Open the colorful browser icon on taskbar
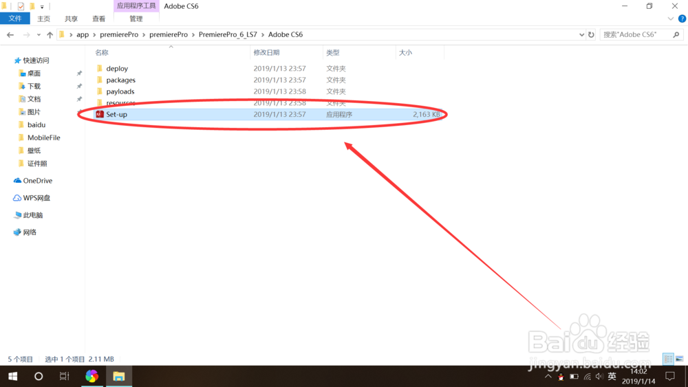Screen dimensions: 688x387 (92, 376)
